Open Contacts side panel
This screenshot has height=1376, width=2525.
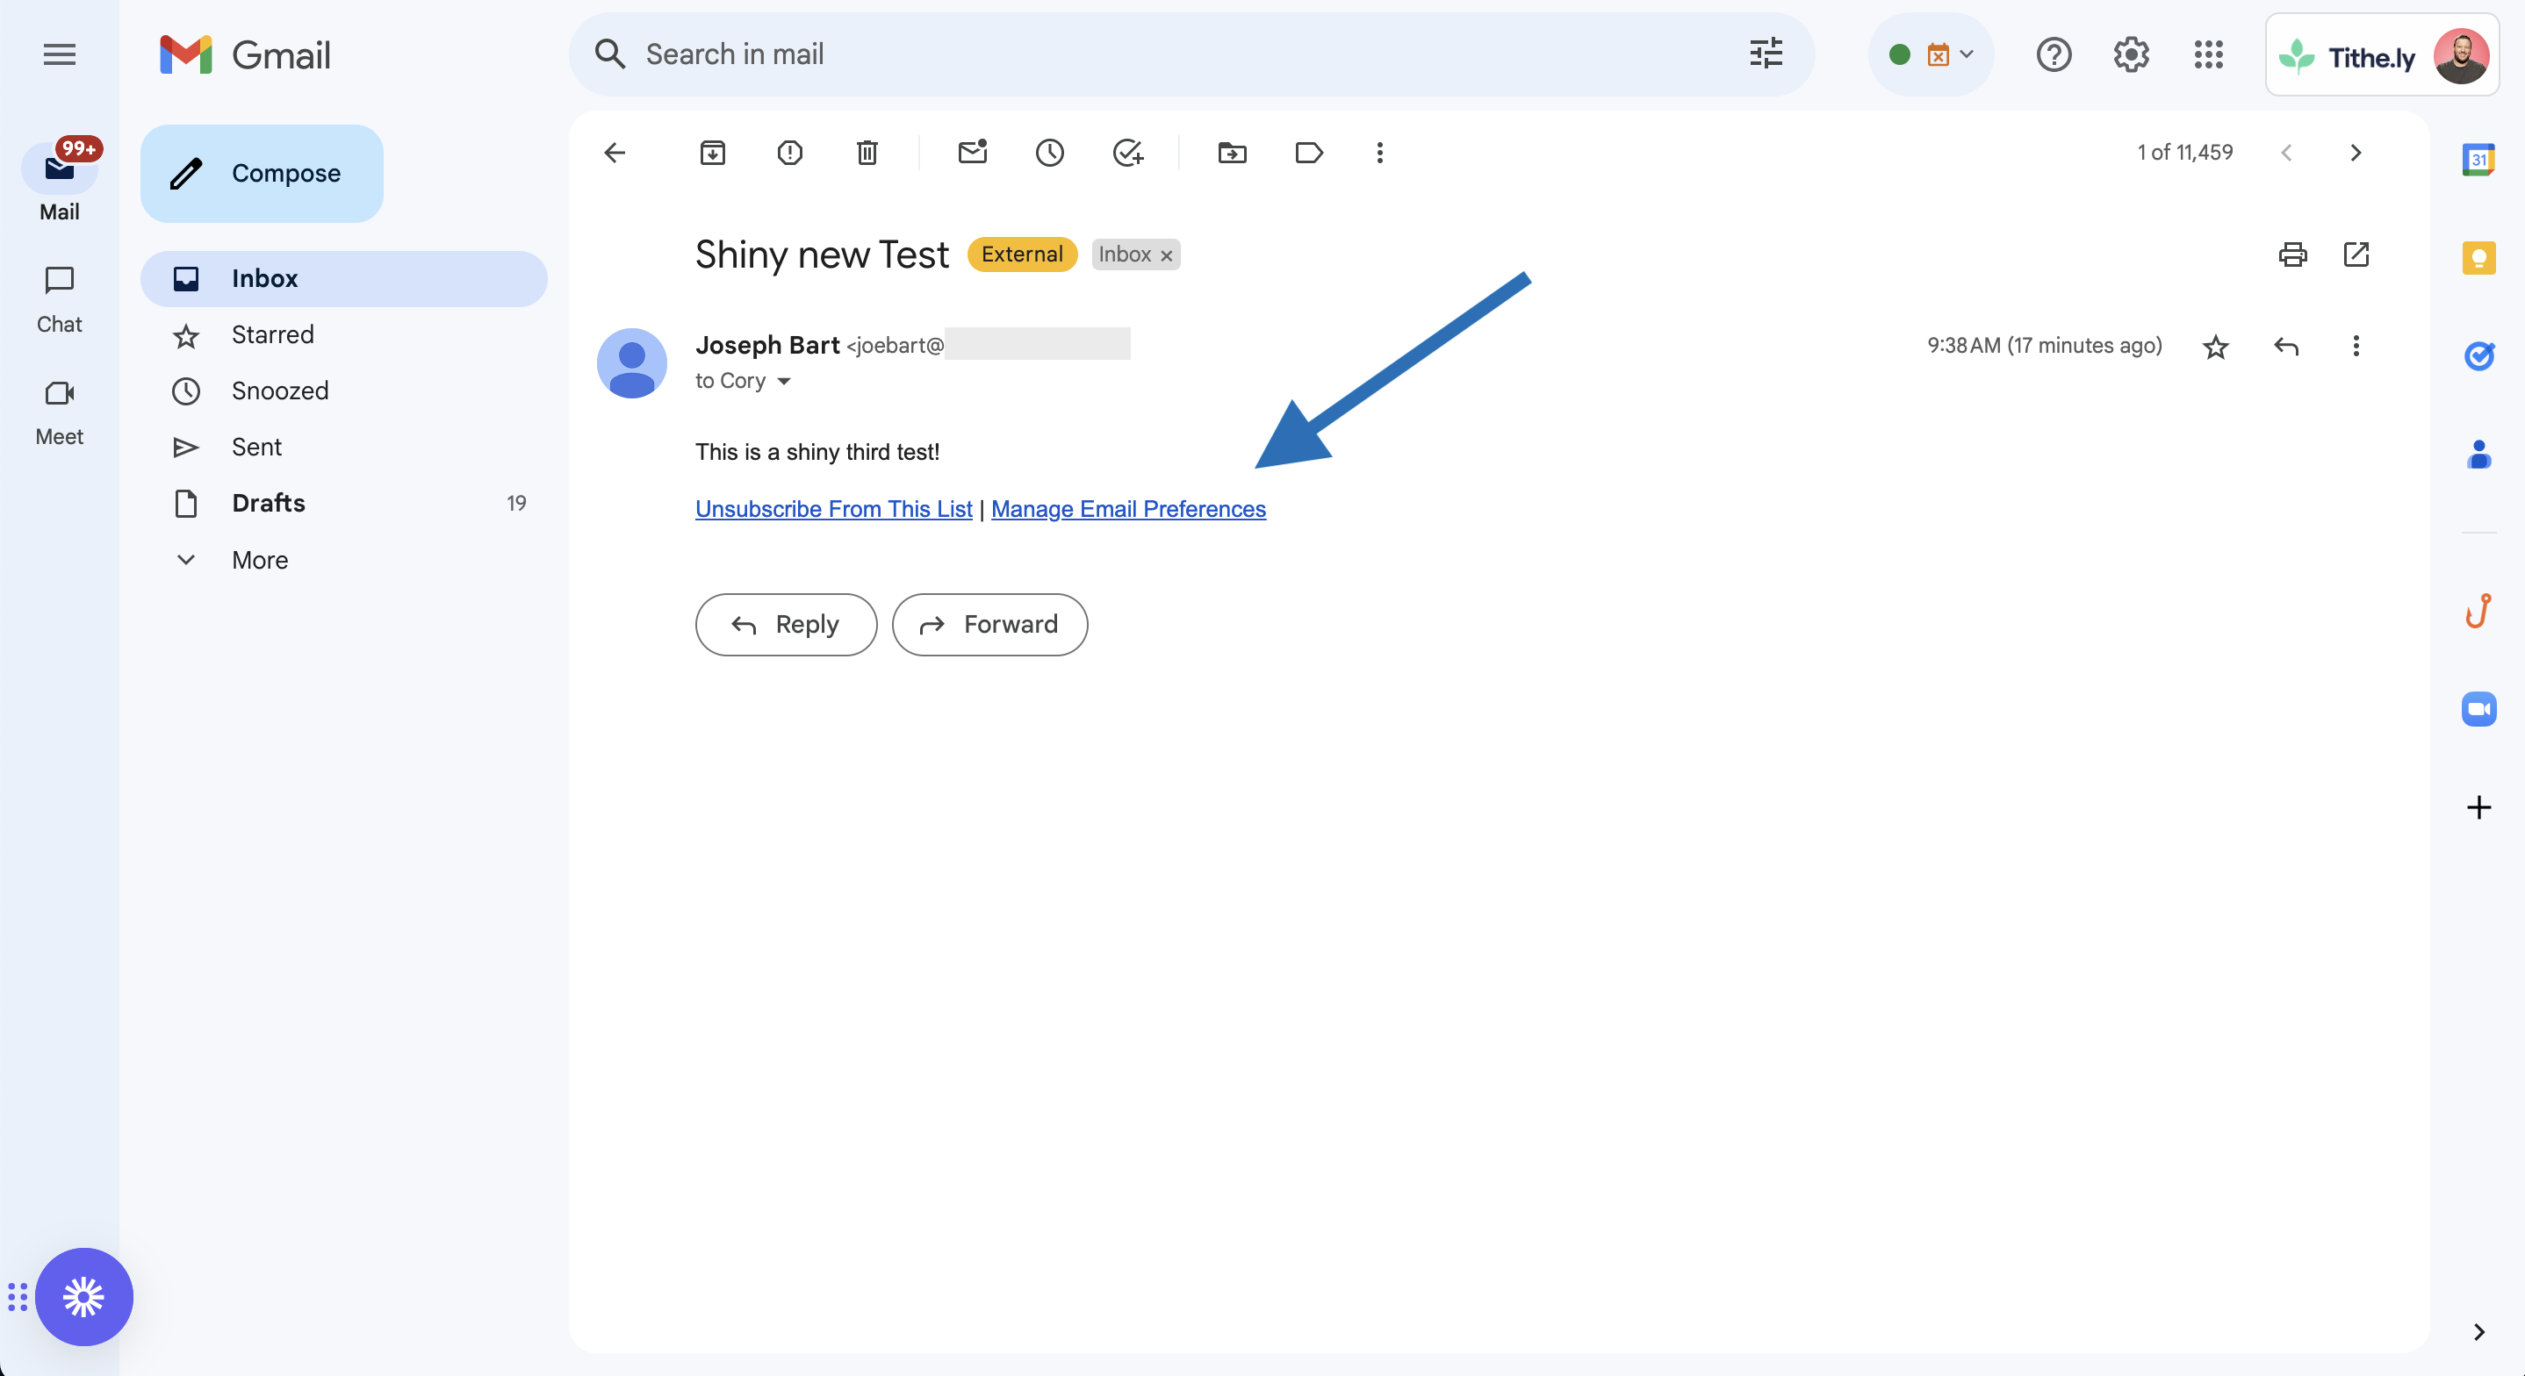2479,455
